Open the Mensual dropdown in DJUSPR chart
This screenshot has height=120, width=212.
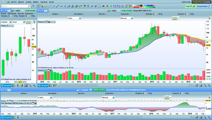point(108,97)
